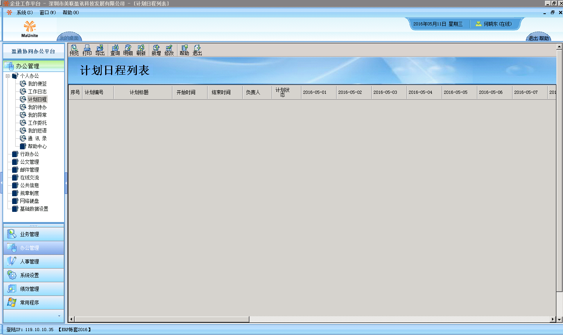Screen dimensions: 563x335
Task: Select 行政办公 tree folder
Action: [x=29, y=154]
